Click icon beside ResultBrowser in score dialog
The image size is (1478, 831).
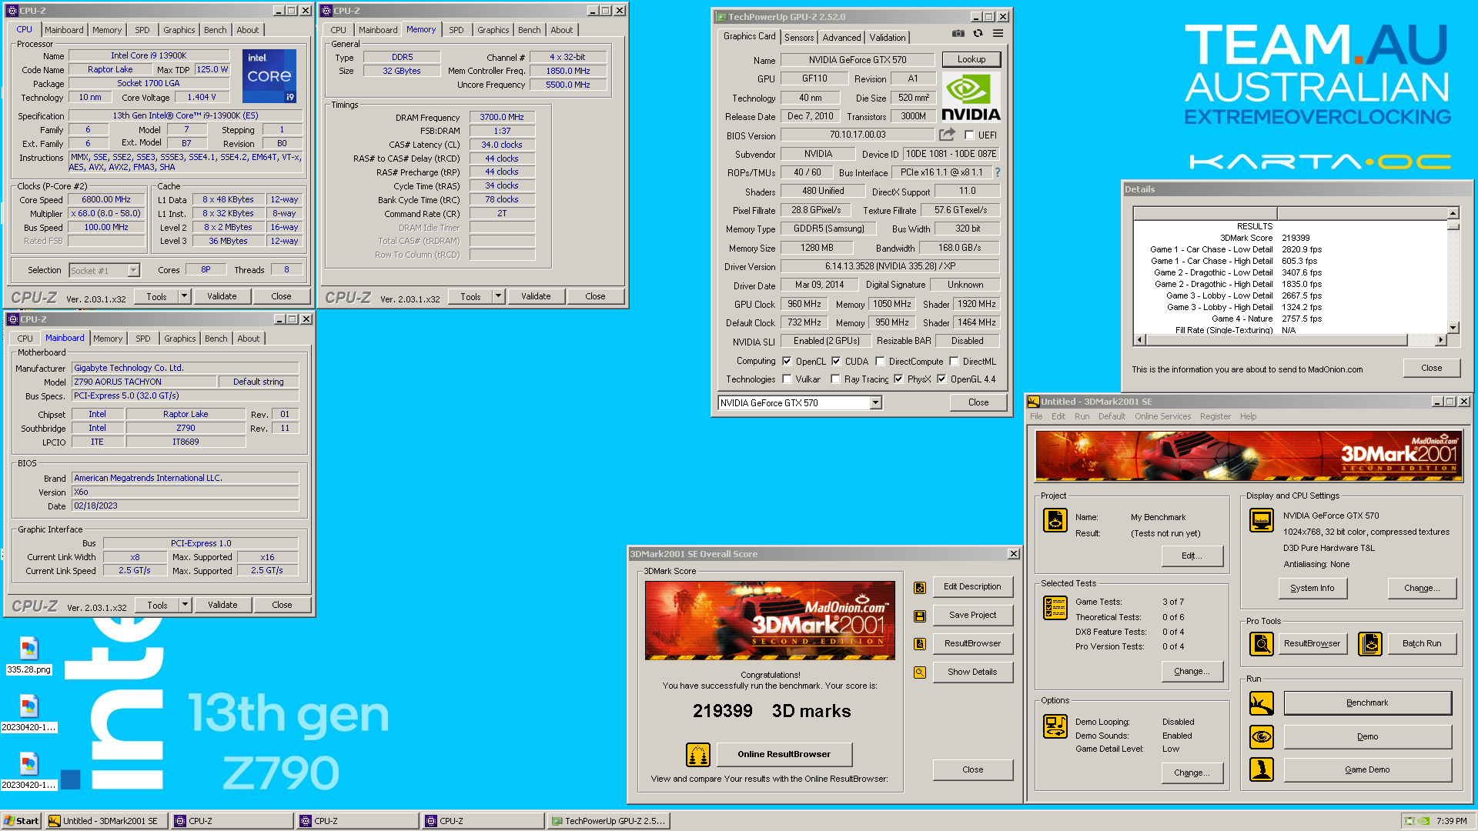point(919,644)
